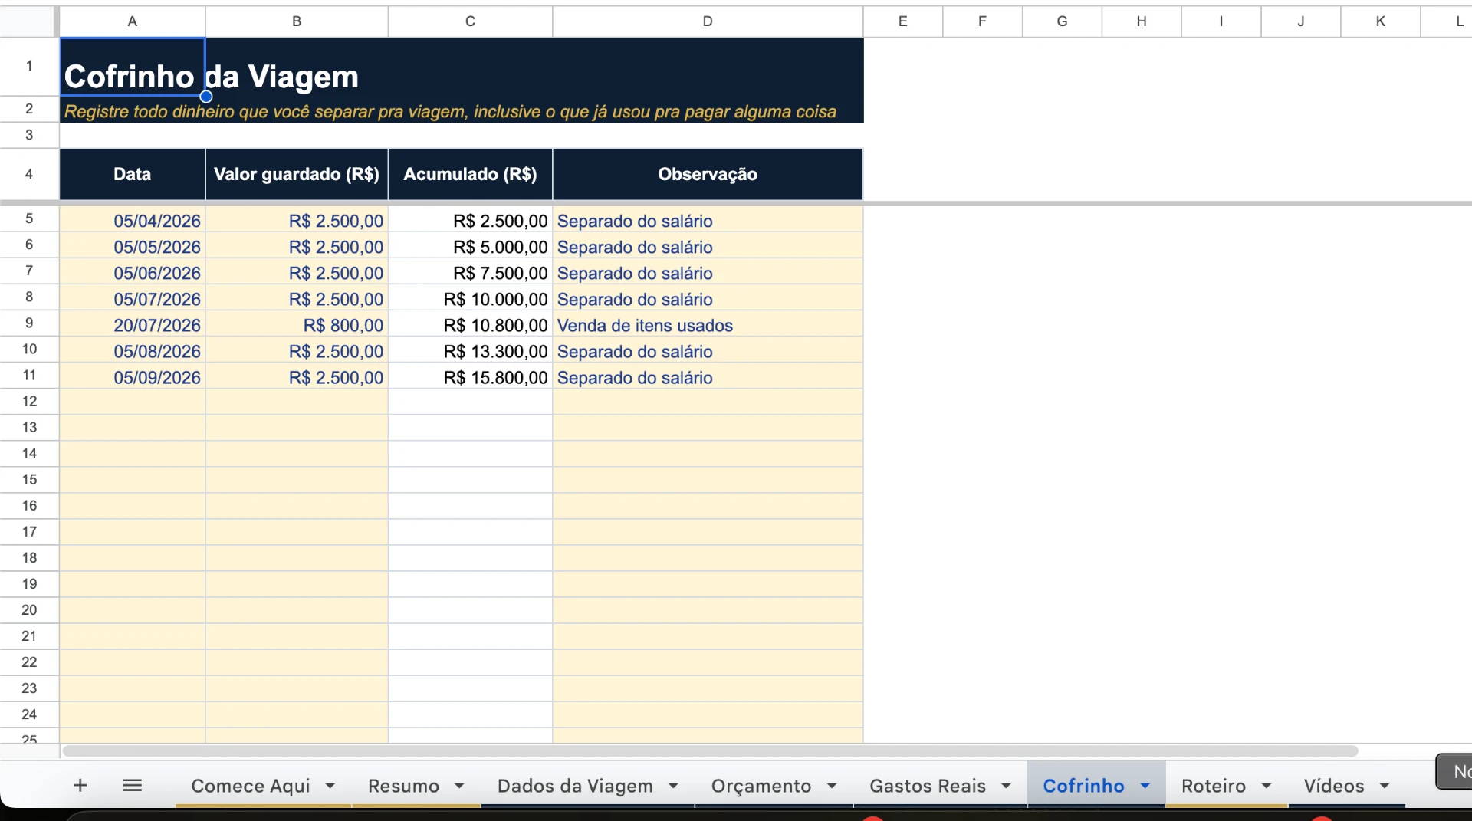Switch to the Dados da Viagem sheet
Viewport: 1472px width, 821px height.
[575, 786]
